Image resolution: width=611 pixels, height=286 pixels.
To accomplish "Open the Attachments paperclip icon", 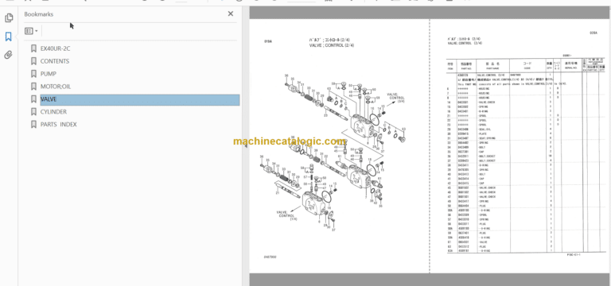I will click(x=9, y=55).
